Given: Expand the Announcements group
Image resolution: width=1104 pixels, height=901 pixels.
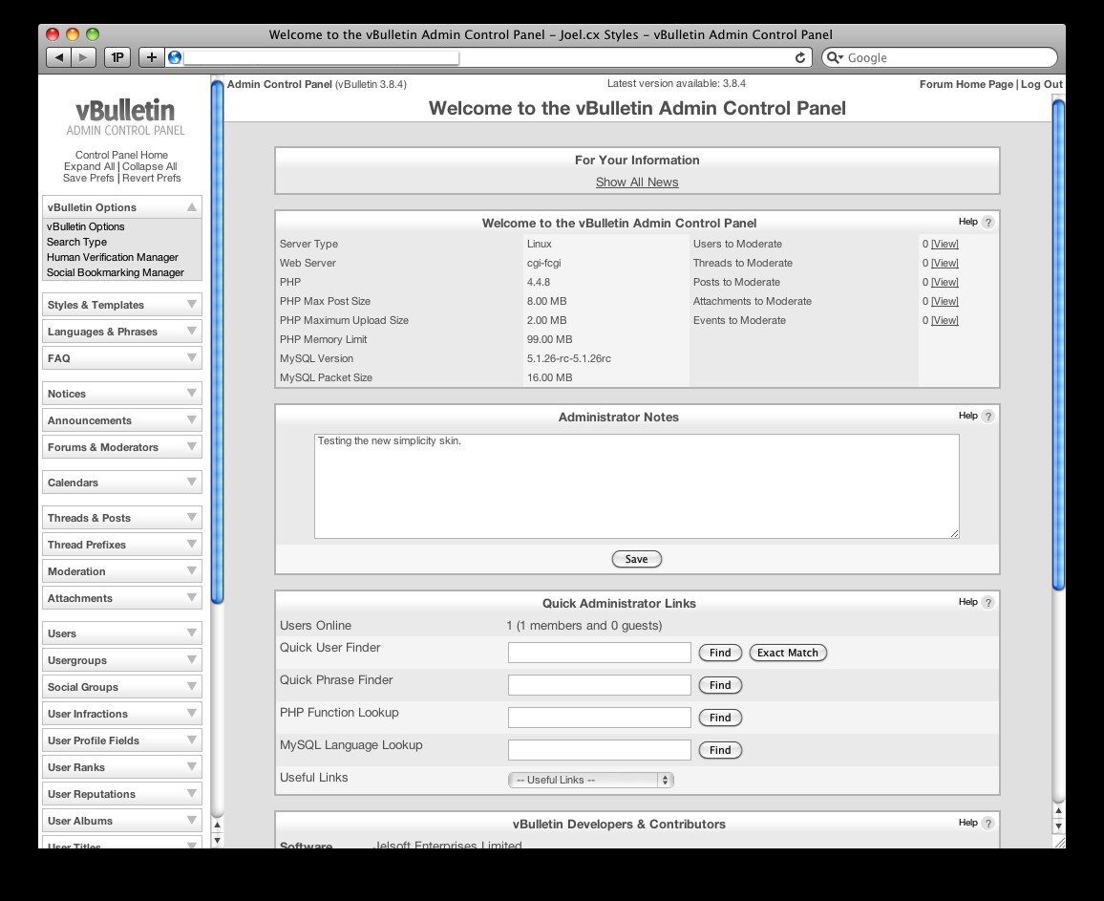Looking at the screenshot, I should (192, 419).
